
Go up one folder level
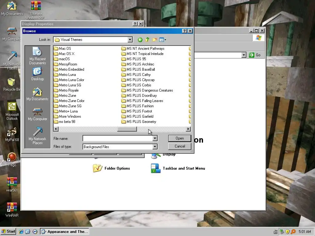(147, 40)
